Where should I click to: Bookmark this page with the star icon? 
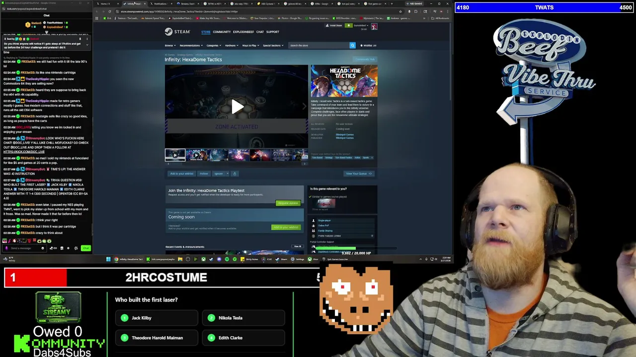coord(400,11)
